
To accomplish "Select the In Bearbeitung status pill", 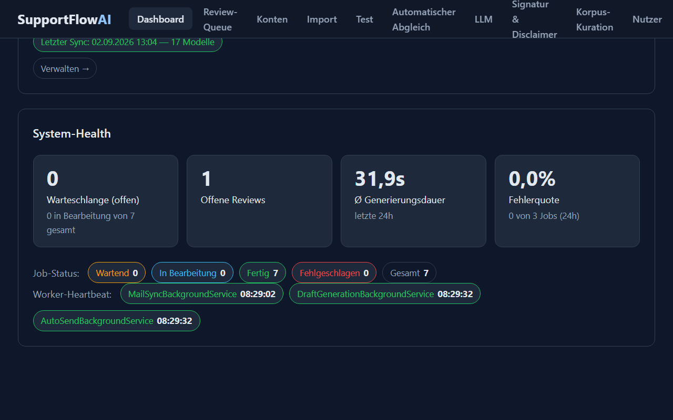I will (x=192, y=273).
